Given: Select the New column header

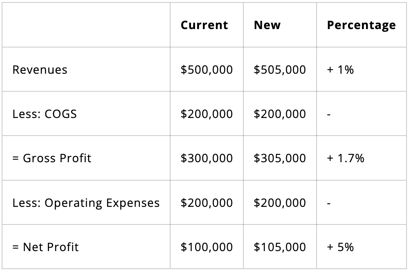Looking at the screenshot, I should 267,25.
